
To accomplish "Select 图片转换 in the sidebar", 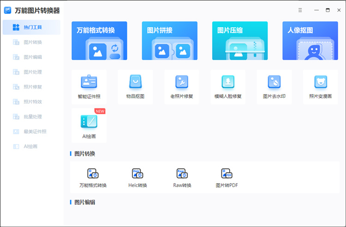I will (x=31, y=42).
